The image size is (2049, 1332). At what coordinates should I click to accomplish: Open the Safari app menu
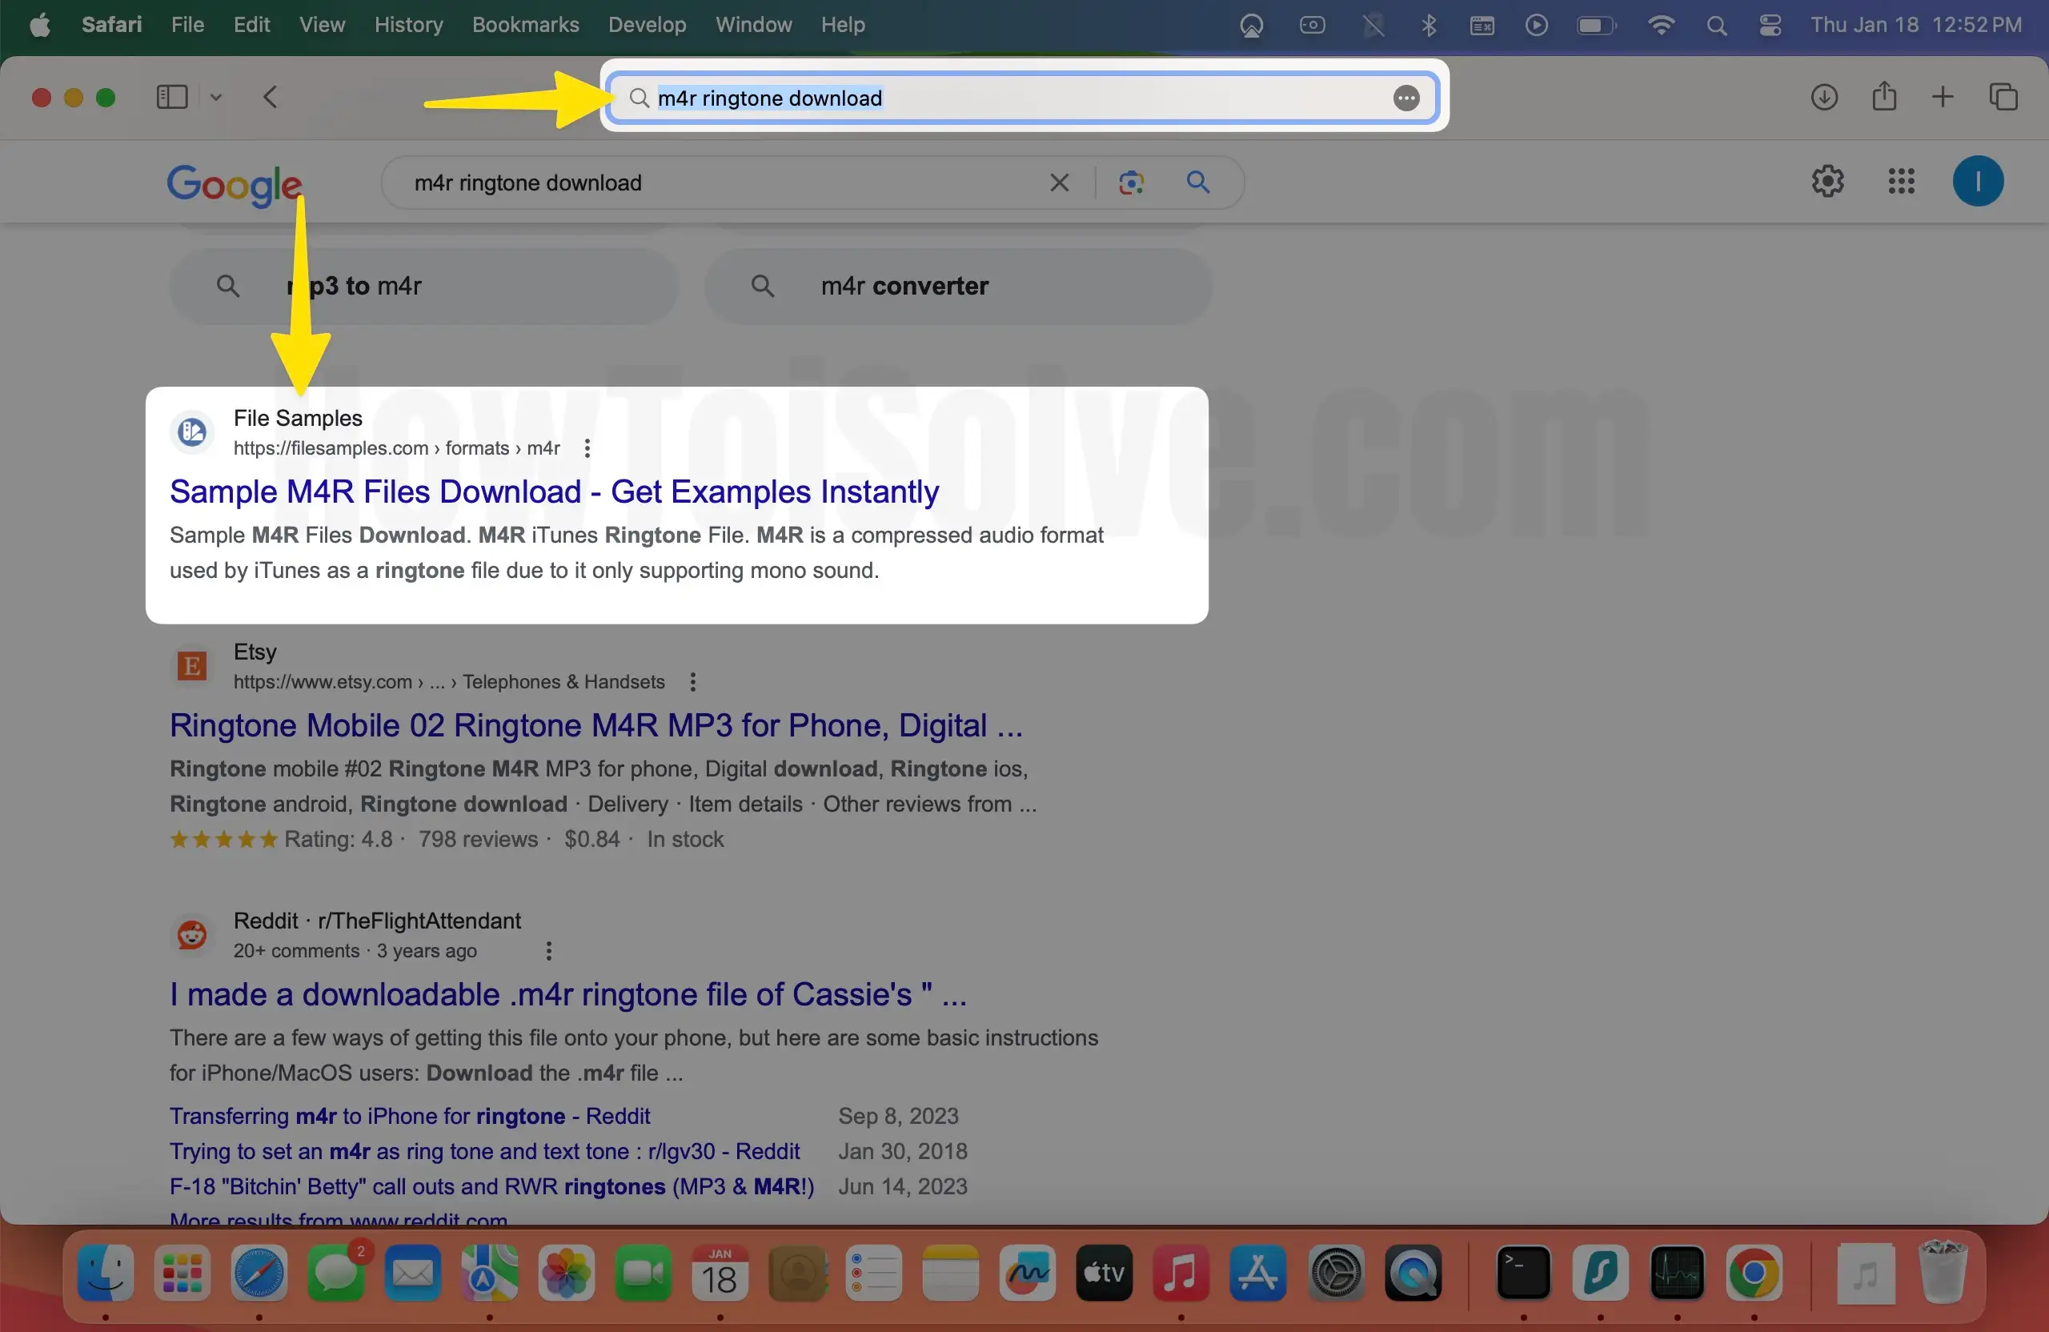[112, 25]
